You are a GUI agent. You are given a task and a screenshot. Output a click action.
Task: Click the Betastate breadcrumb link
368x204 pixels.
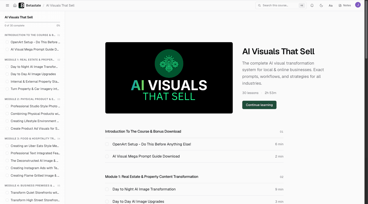pyautogui.click(x=33, y=5)
